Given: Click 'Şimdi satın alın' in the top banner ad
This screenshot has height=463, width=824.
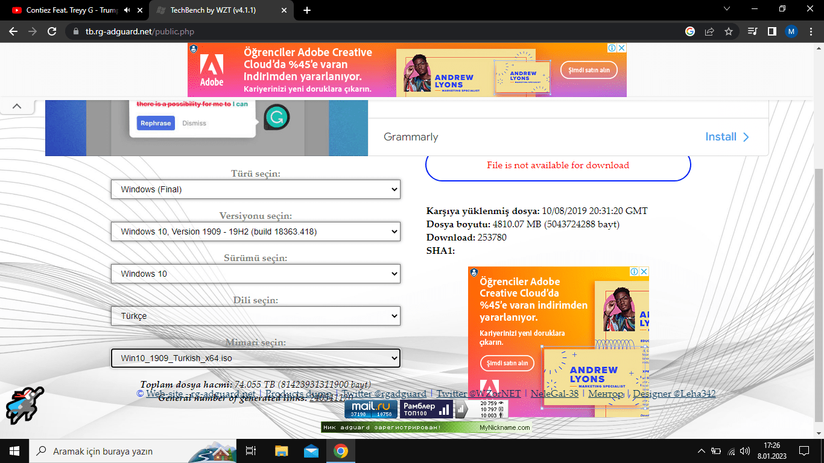Looking at the screenshot, I should (x=589, y=70).
